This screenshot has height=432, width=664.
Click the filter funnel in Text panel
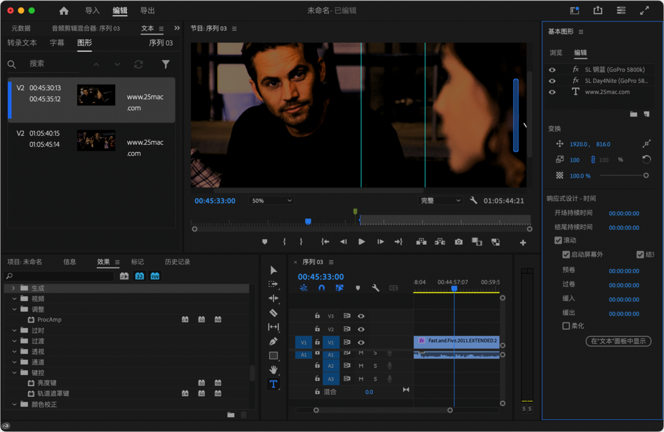point(165,64)
